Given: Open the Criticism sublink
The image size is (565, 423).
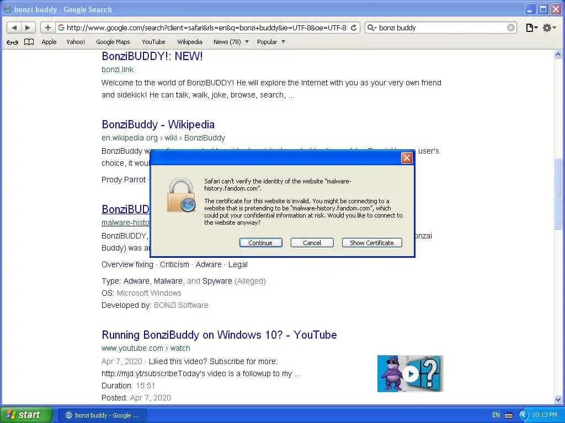Looking at the screenshot, I should [174, 264].
